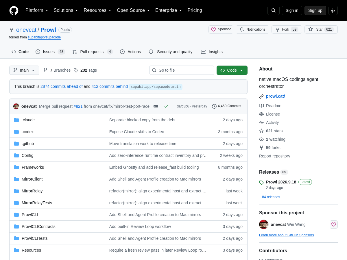Switch to the Code tab

point(20,52)
